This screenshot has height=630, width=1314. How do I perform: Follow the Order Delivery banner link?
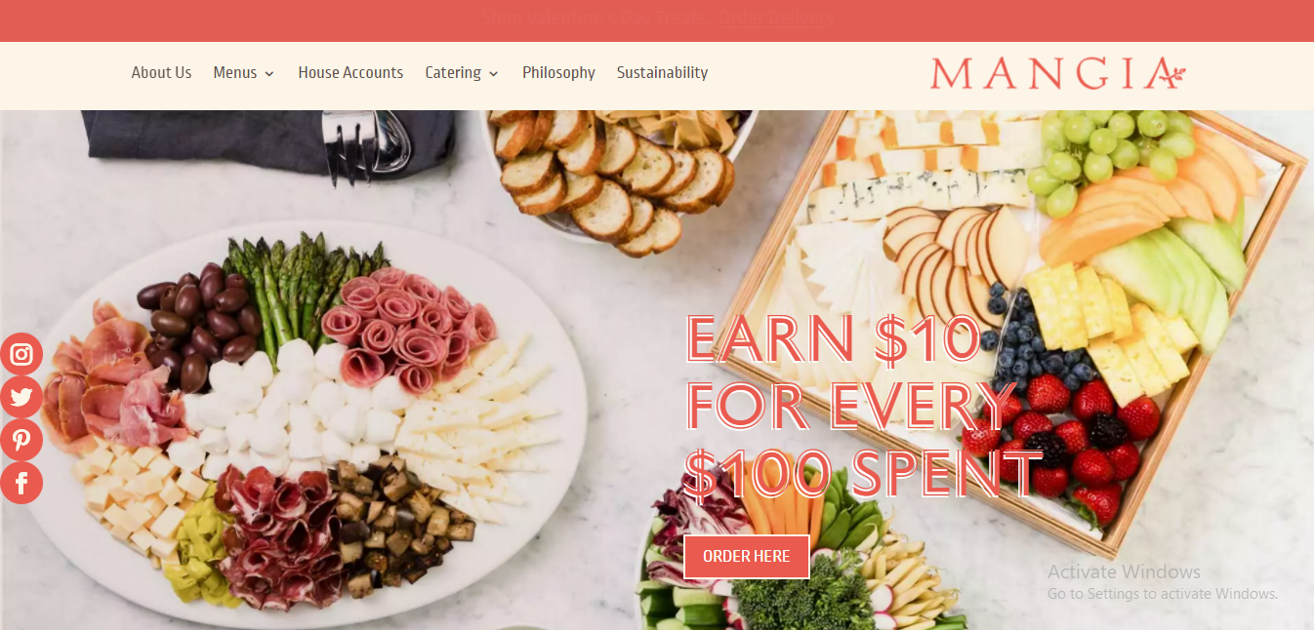point(777,18)
